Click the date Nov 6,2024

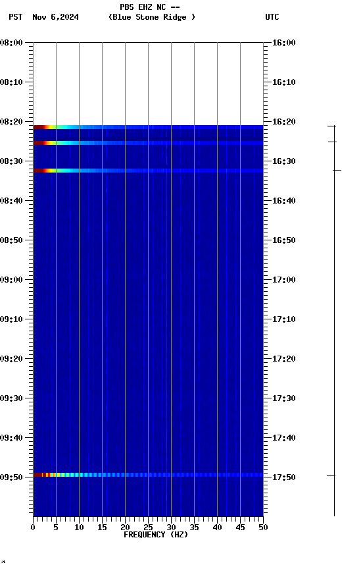click(55, 17)
